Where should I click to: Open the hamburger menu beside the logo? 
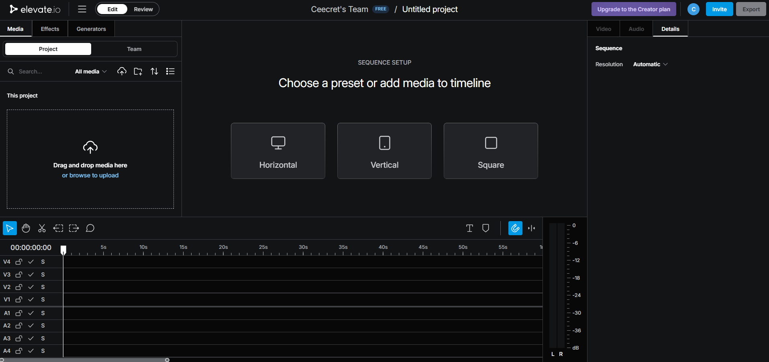[82, 9]
